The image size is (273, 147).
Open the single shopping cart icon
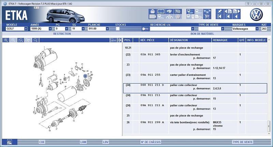click(207, 16)
